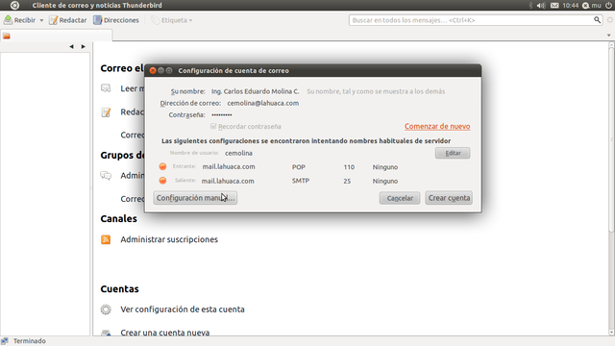Click the Bluetooth indicator icon
This screenshot has width=615, height=346.
(x=530, y=5)
